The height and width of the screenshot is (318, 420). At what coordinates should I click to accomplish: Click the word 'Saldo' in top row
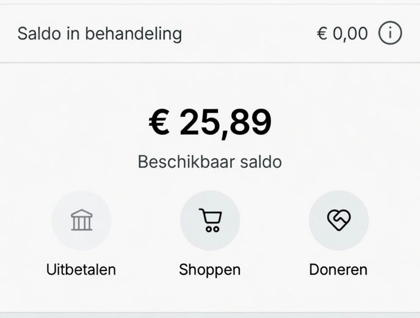pos(40,33)
